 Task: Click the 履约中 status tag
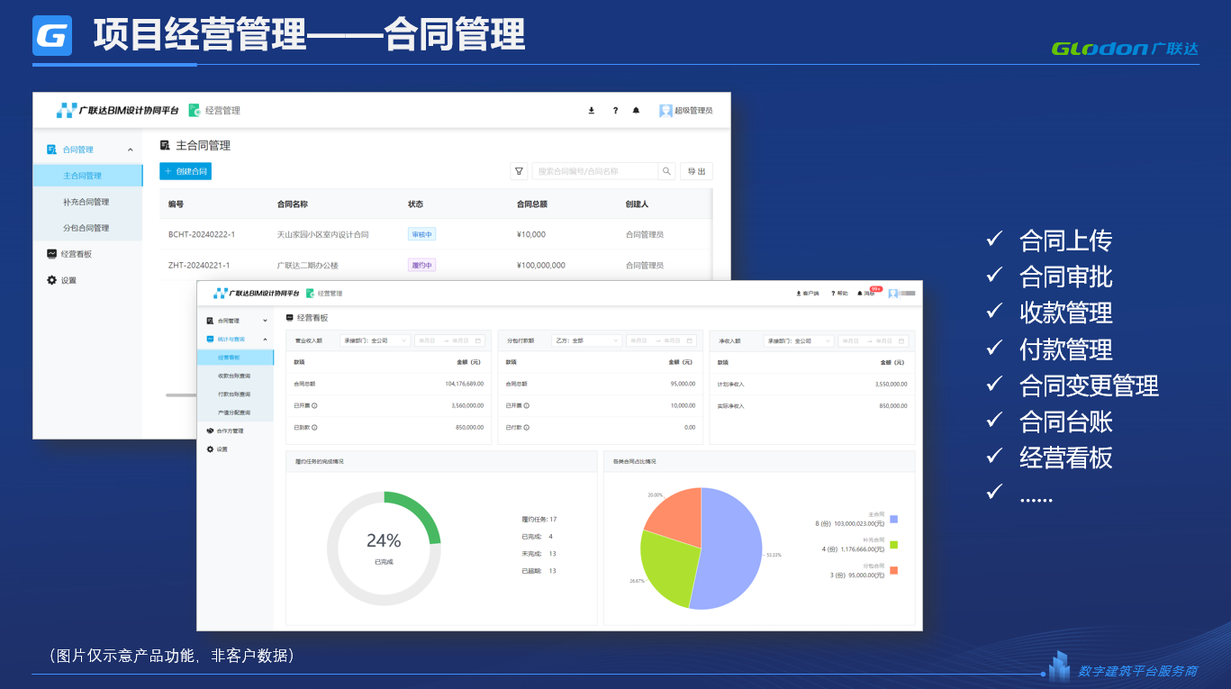tap(422, 265)
